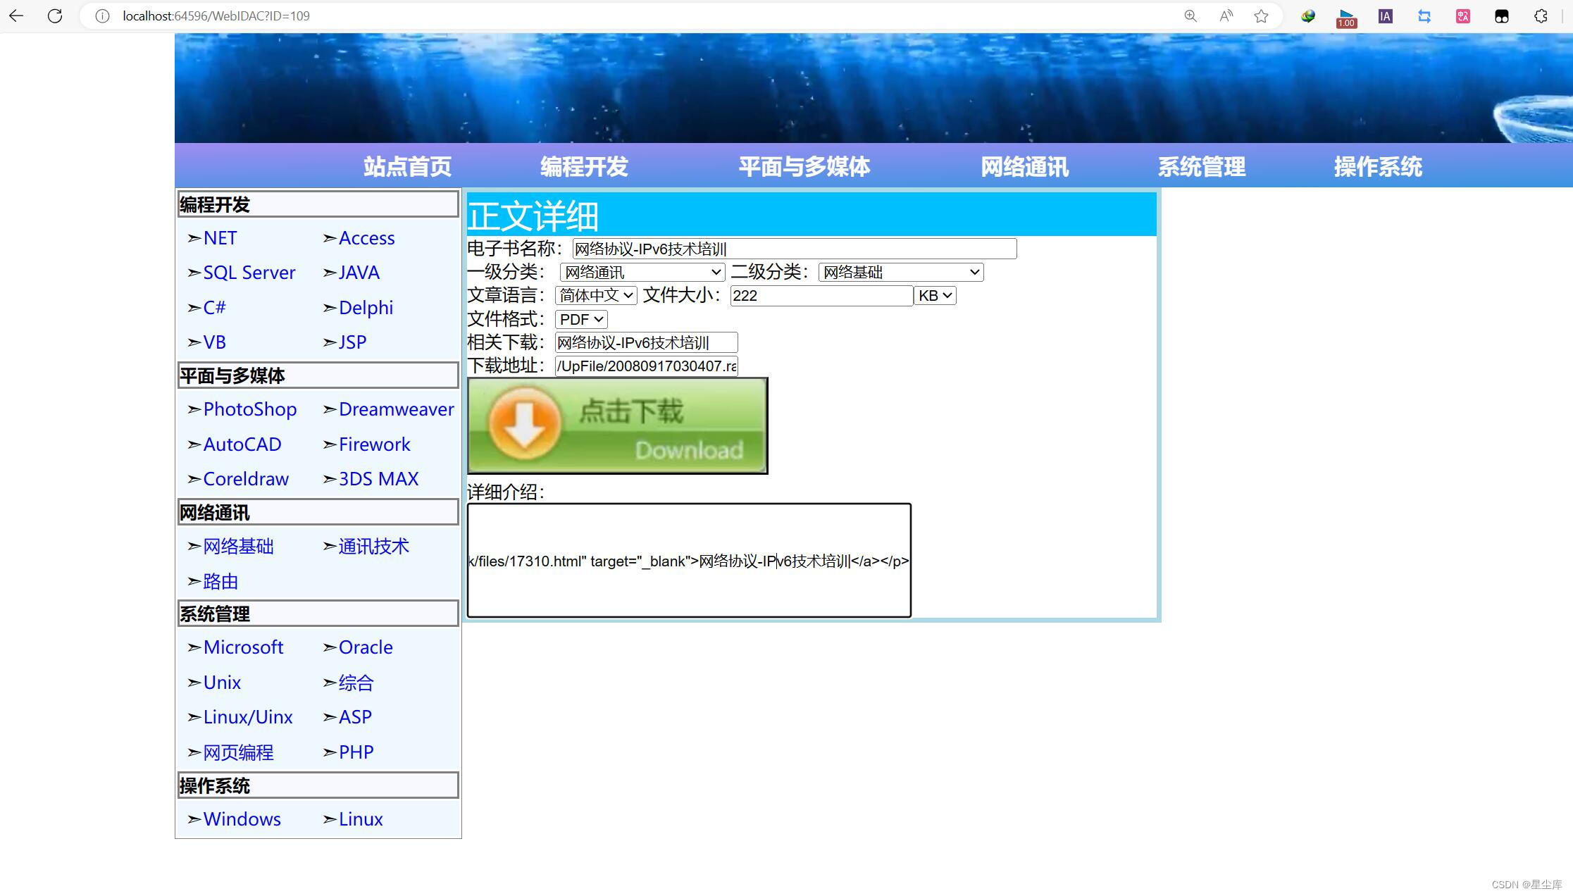Open the video speed controller showing 1.00
The width and height of the screenshot is (1573, 896).
pos(1345,15)
